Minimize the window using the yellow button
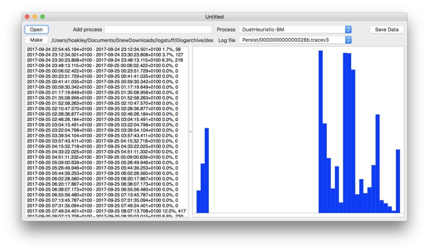 pos(35,17)
